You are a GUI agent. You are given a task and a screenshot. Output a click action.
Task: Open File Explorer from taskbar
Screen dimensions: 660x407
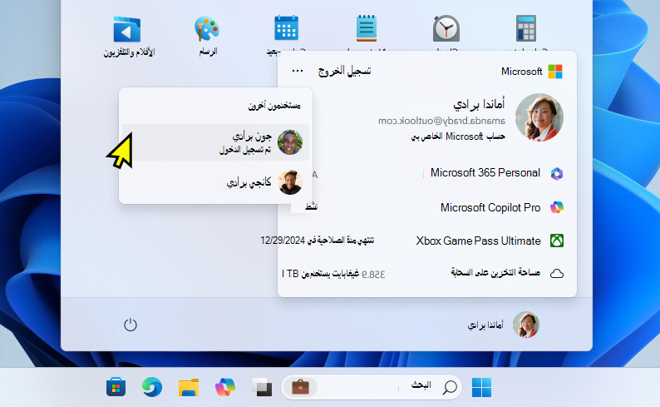(x=189, y=388)
